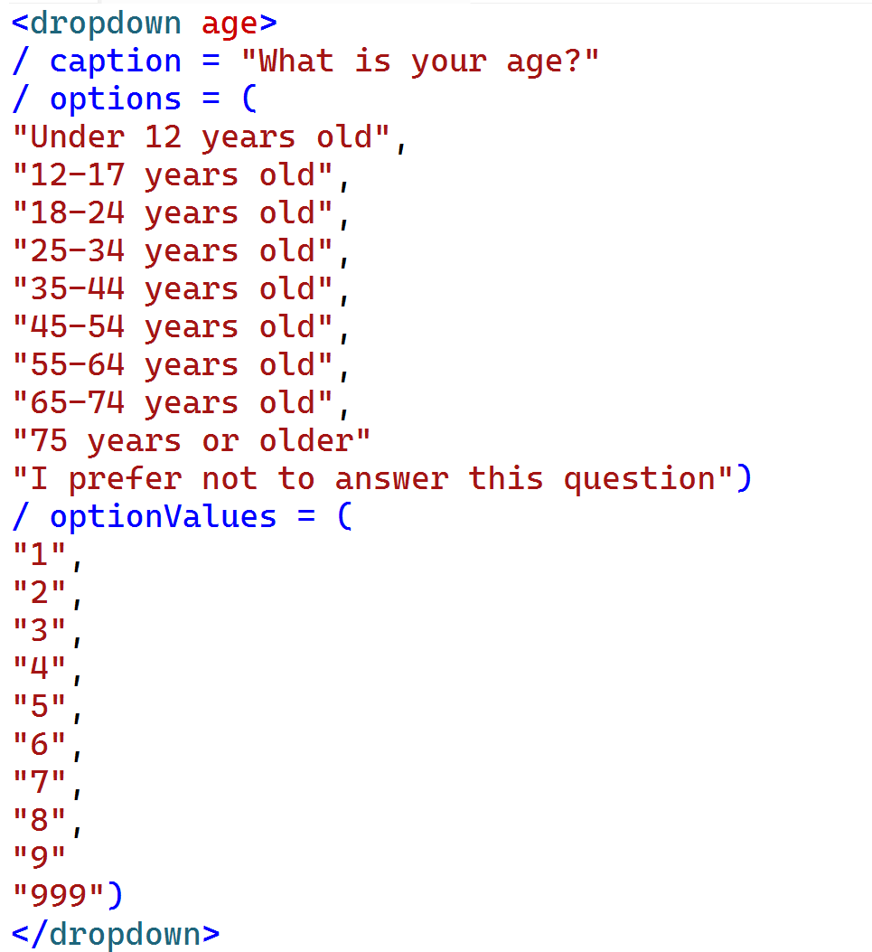The height and width of the screenshot is (952, 872).
Task: Click the "12-17 years old" string
Action: [x=173, y=175]
